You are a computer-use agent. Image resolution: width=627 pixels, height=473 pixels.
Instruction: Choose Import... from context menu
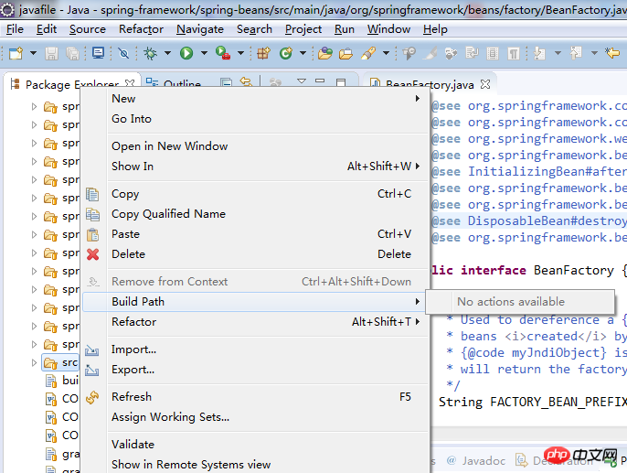click(x=256, y=349)
